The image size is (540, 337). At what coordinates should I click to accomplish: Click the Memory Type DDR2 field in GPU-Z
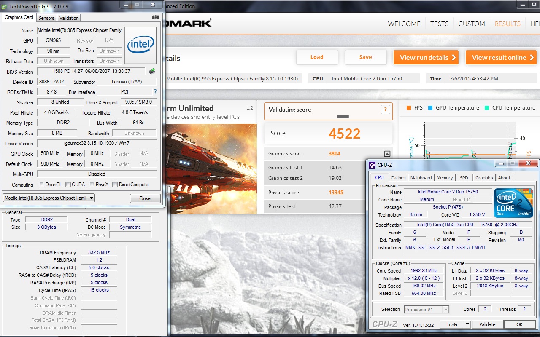(x=63, y=123)
